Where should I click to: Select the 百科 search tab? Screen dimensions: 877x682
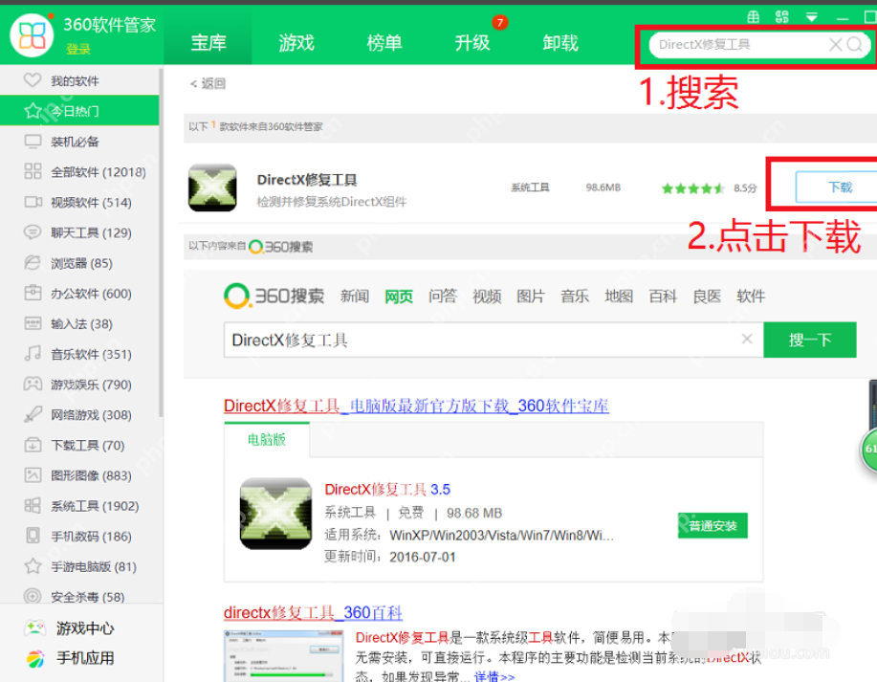click(663, 296)
